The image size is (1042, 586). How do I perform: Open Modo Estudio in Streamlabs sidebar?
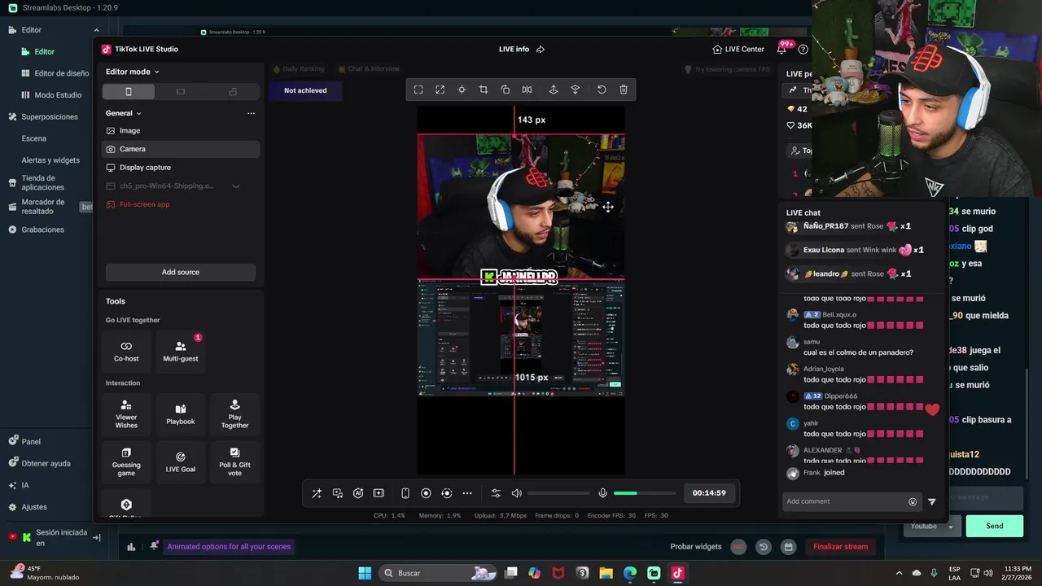tap(50, 94)
